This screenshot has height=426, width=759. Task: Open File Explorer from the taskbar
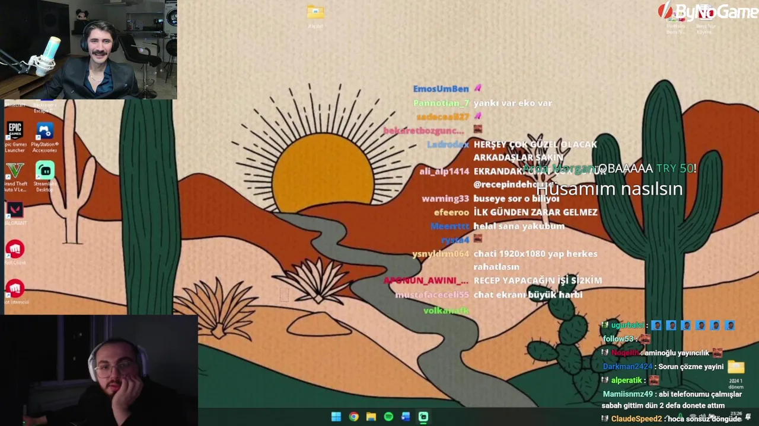coord(371,417)
